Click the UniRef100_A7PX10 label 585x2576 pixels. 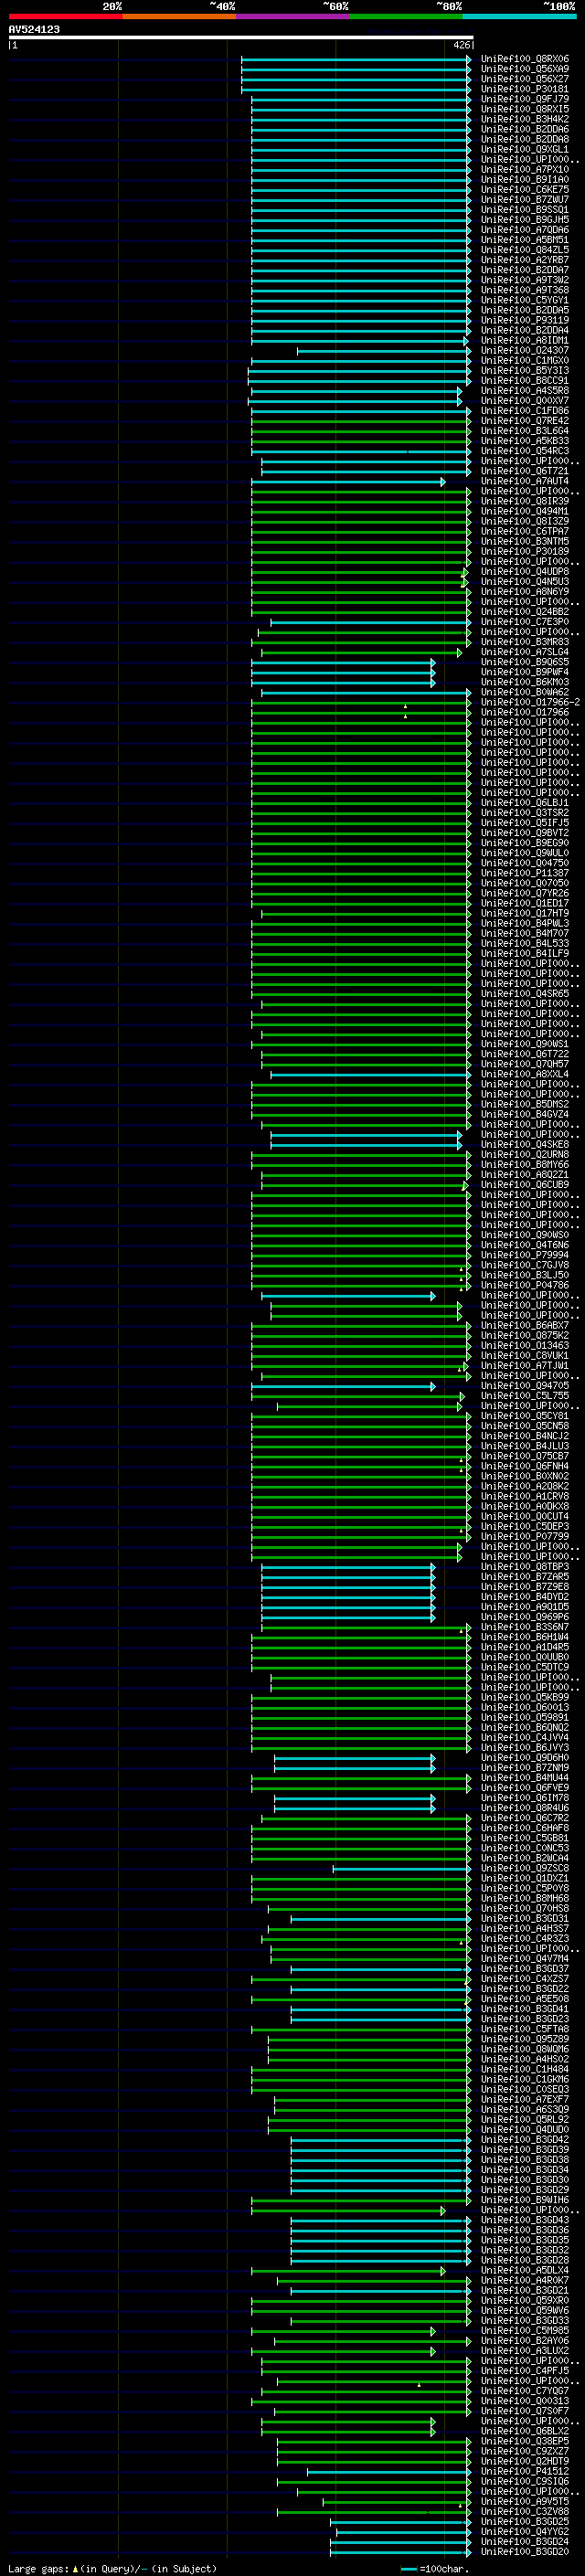[525, 169]
